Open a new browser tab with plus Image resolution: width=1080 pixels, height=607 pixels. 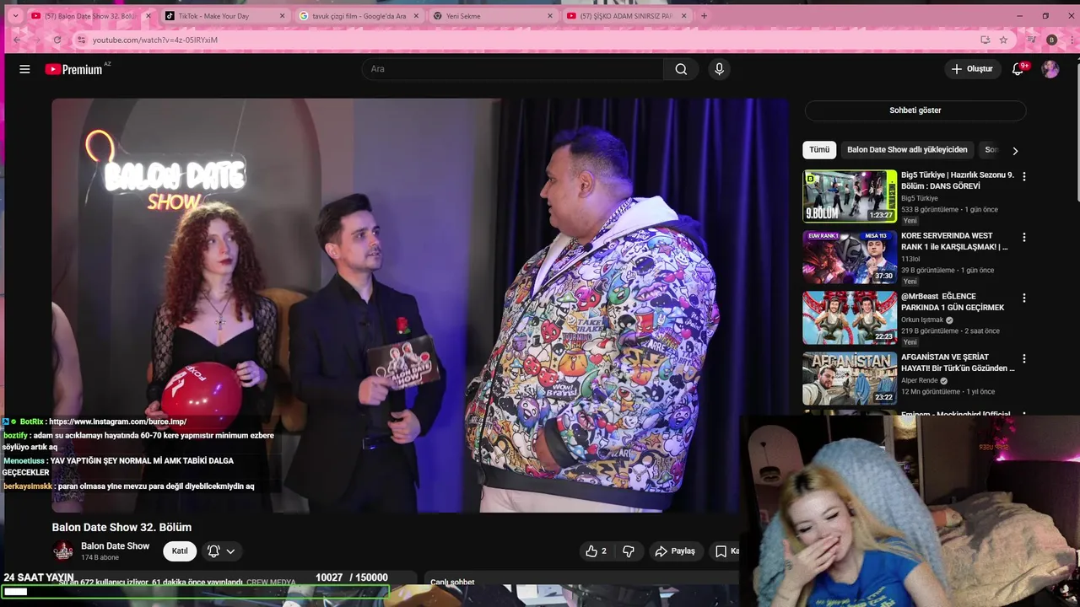click(704, 15)
